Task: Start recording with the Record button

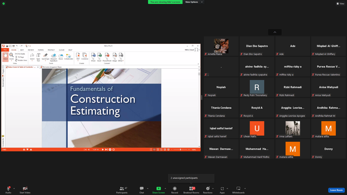Action: (175, 190)
